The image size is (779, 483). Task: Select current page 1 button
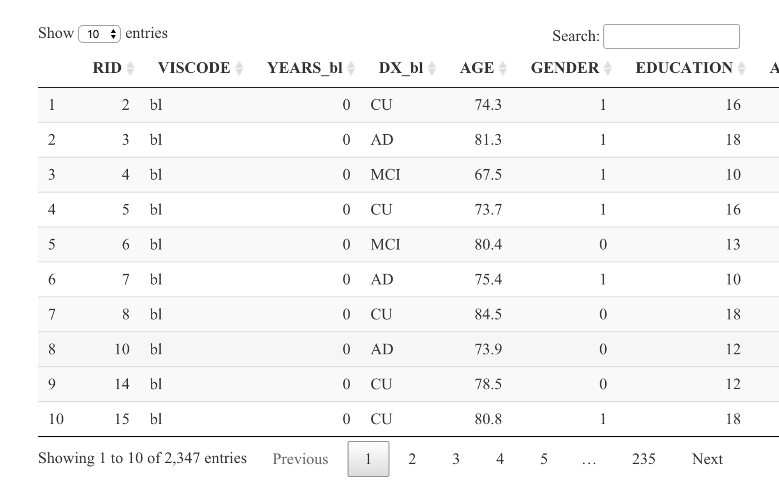(368, 459)
